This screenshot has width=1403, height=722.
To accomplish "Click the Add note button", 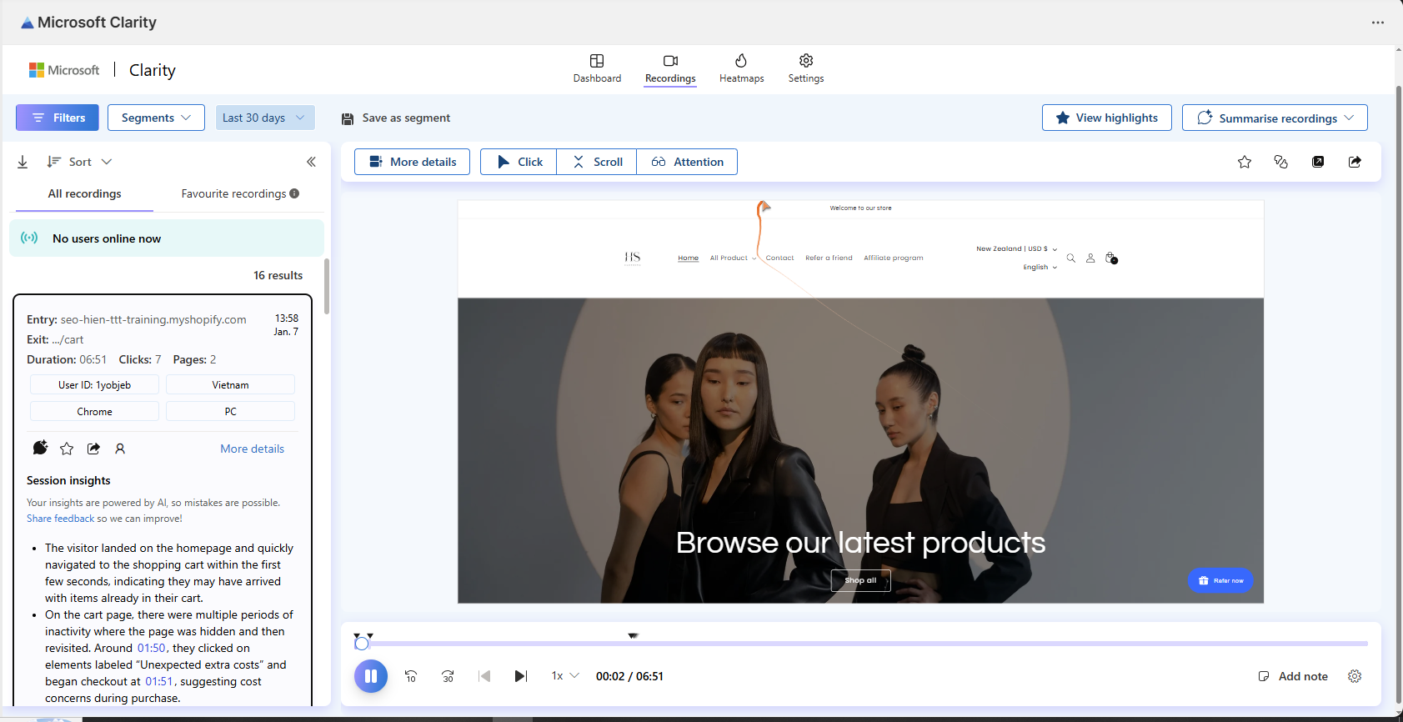I will click(1293, 676).
